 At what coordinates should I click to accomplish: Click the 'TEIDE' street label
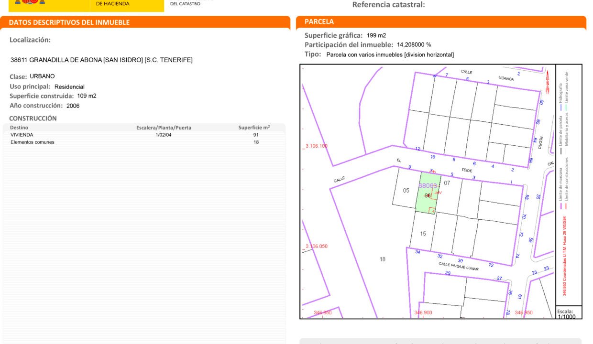coord(467,170)
